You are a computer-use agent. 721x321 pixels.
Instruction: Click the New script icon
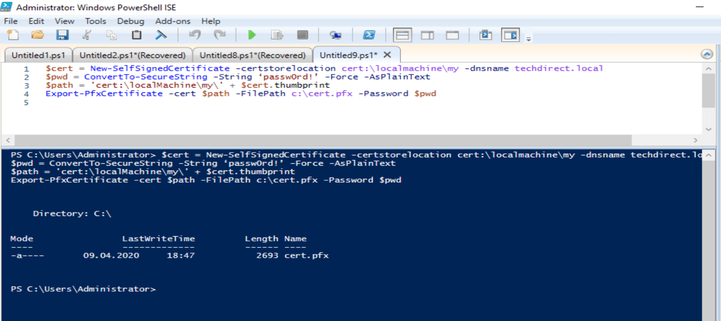[13, 35]
